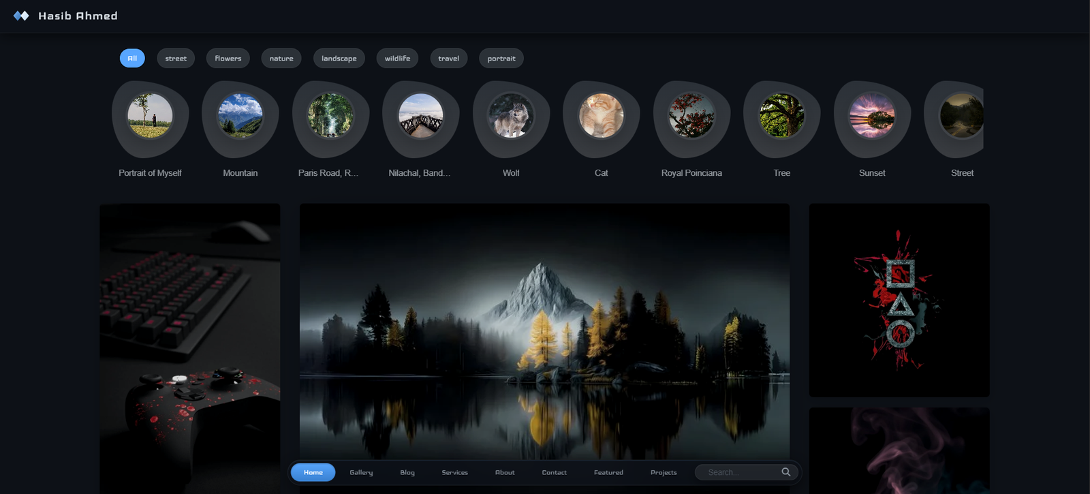Click the magnifier icon in search bar
This screenshot has width=1090, height=494.
pyautogui.click(x=785, y=472)
